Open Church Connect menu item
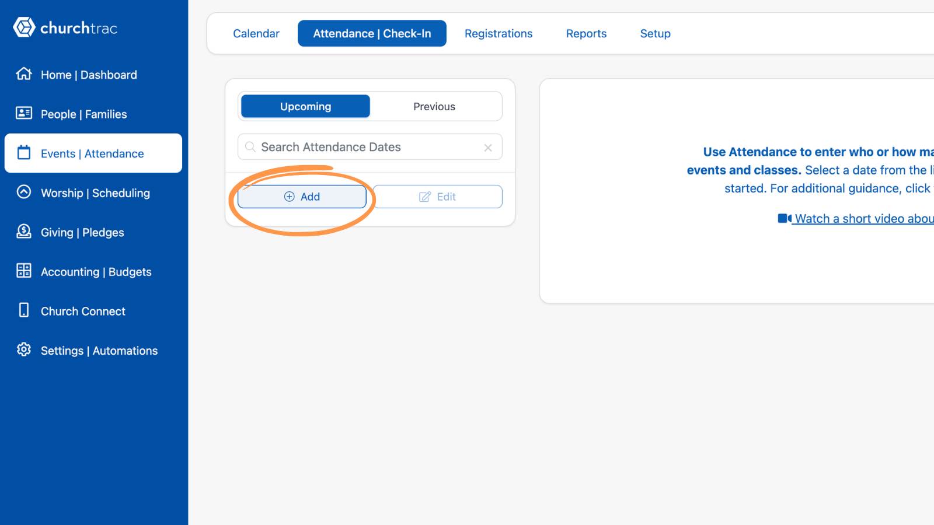Screen dimensions: 934x525 tap(93, 311)
